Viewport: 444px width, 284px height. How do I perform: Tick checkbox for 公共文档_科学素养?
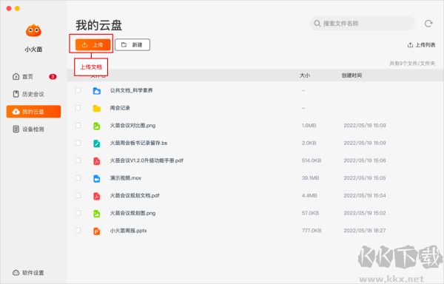pyautogui.click(x=78, y=90)
